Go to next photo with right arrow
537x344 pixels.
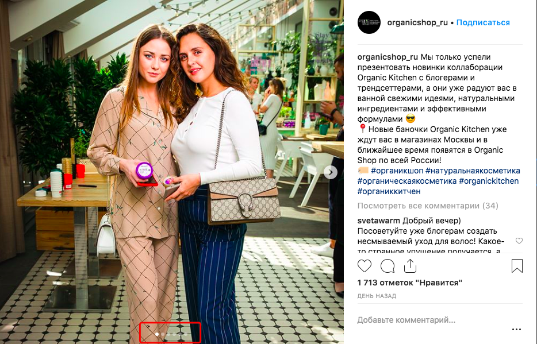click(331, 172)
